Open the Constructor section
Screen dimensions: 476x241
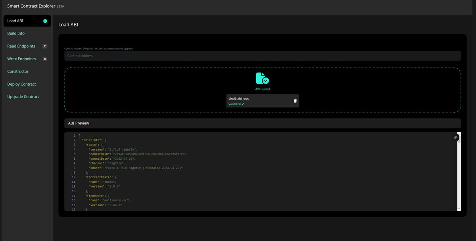click(x=18, y=72)
